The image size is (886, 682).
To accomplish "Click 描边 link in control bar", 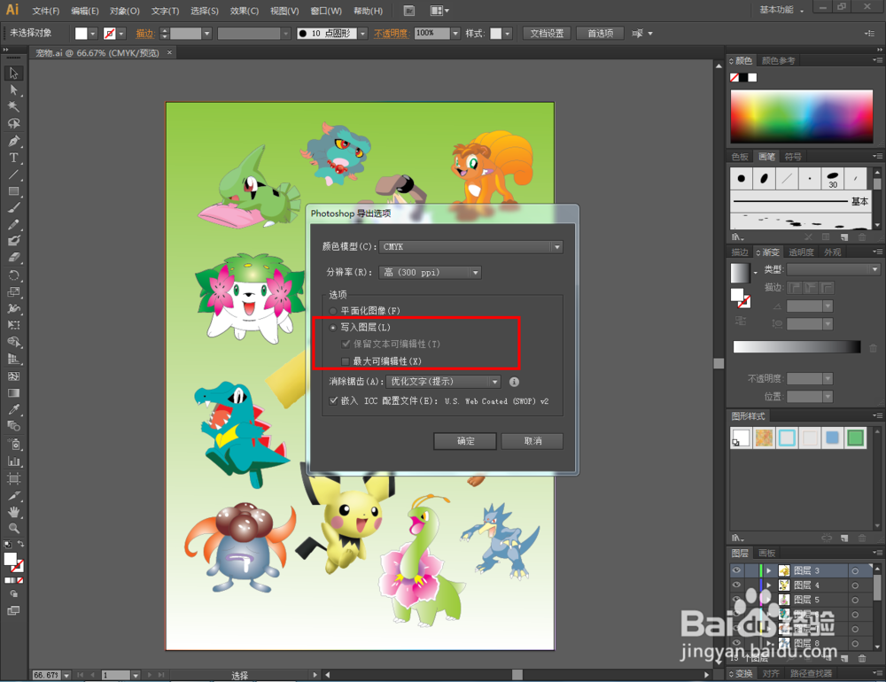I will click(x=144, y=34).
